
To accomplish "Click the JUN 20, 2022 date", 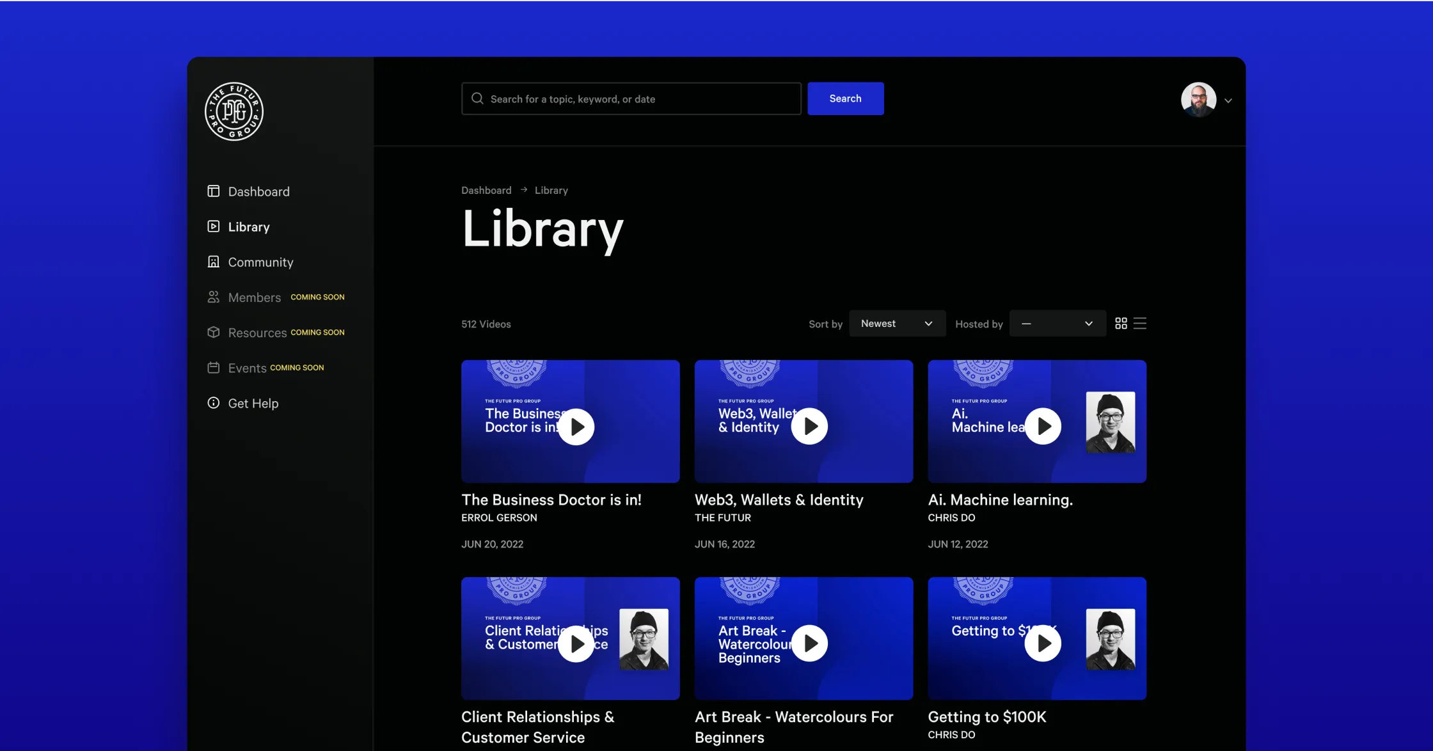I will click(x=493, y=544).
